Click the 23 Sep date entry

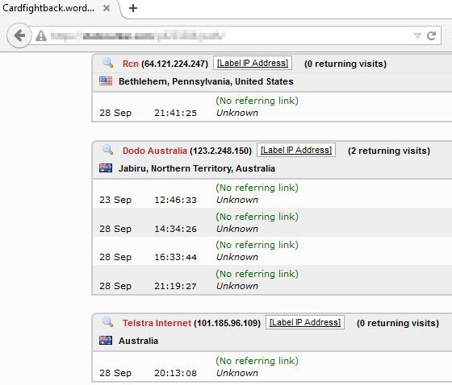point(115,200)
